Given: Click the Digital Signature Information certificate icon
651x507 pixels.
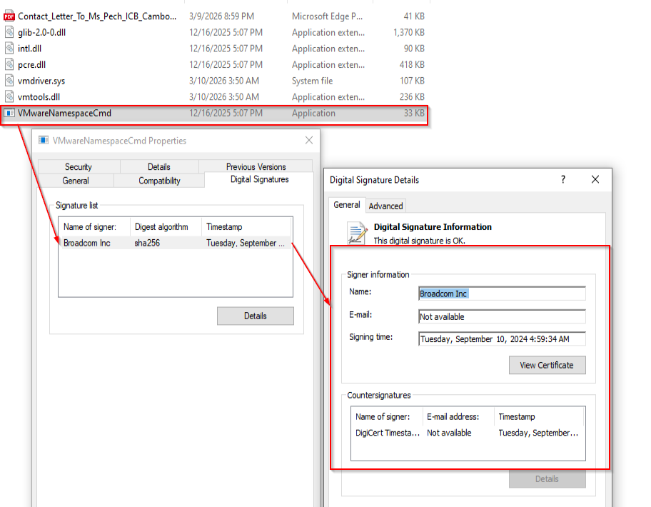Looking at the screenshot, I should coord(357,233).
